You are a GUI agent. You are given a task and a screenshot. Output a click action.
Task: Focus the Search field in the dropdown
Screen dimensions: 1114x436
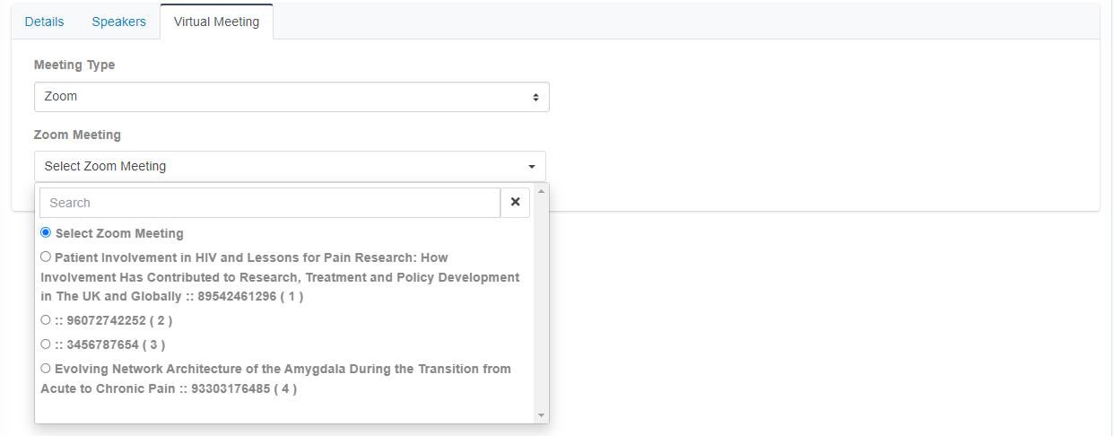(x=270, y=203)
